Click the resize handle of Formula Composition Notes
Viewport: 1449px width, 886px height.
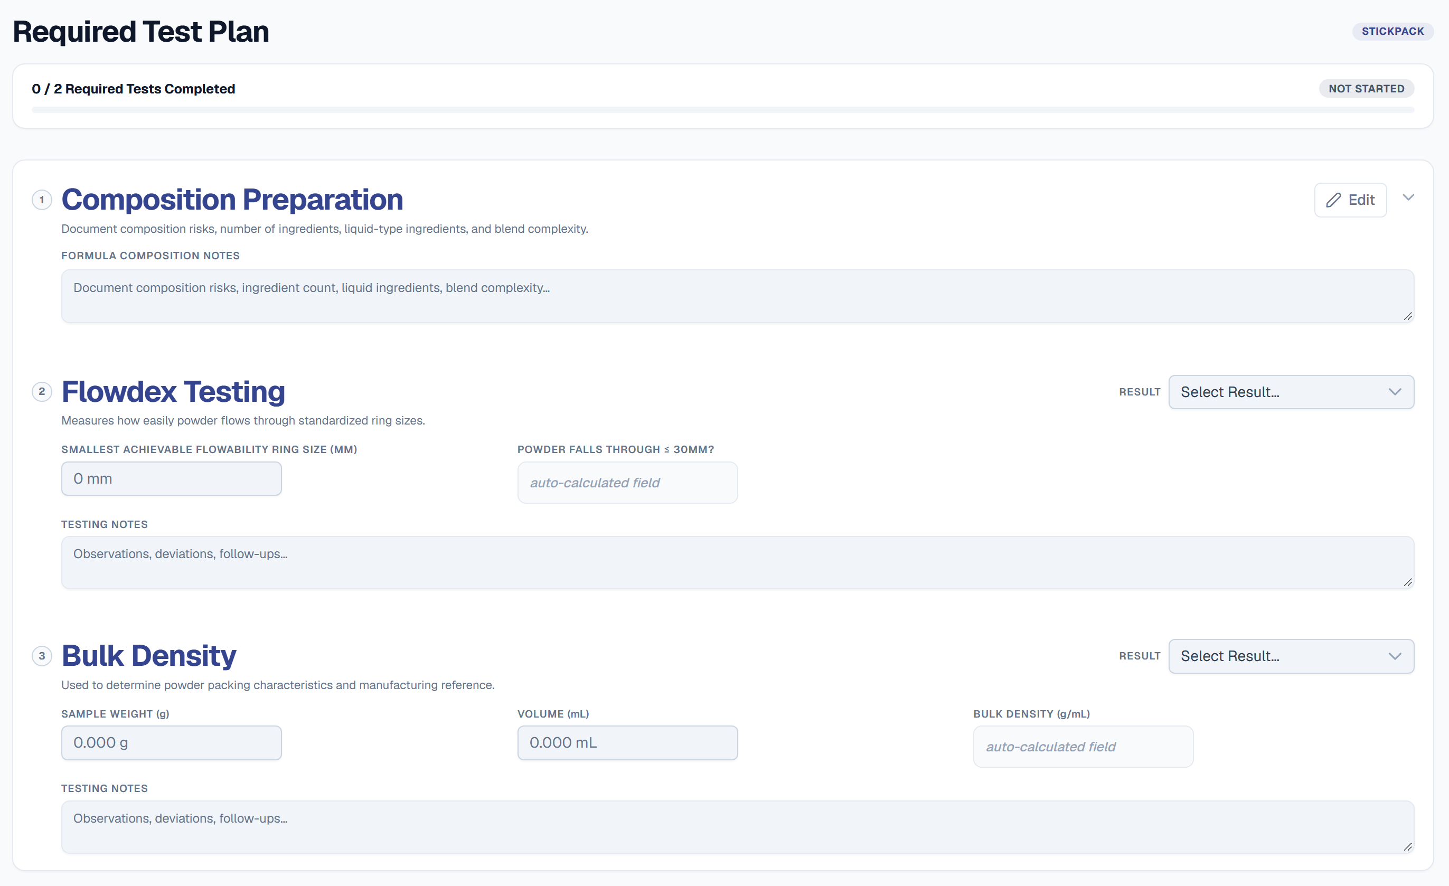[1407, 316]
